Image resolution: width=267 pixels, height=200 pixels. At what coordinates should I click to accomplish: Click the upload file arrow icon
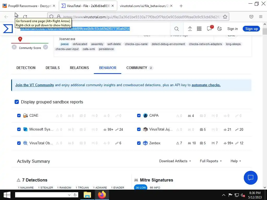coord(190,29)
